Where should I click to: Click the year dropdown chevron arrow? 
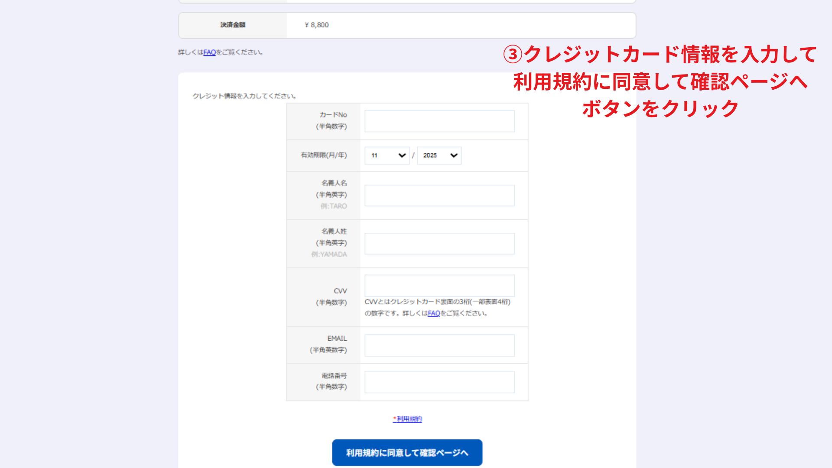click(453, 155)
